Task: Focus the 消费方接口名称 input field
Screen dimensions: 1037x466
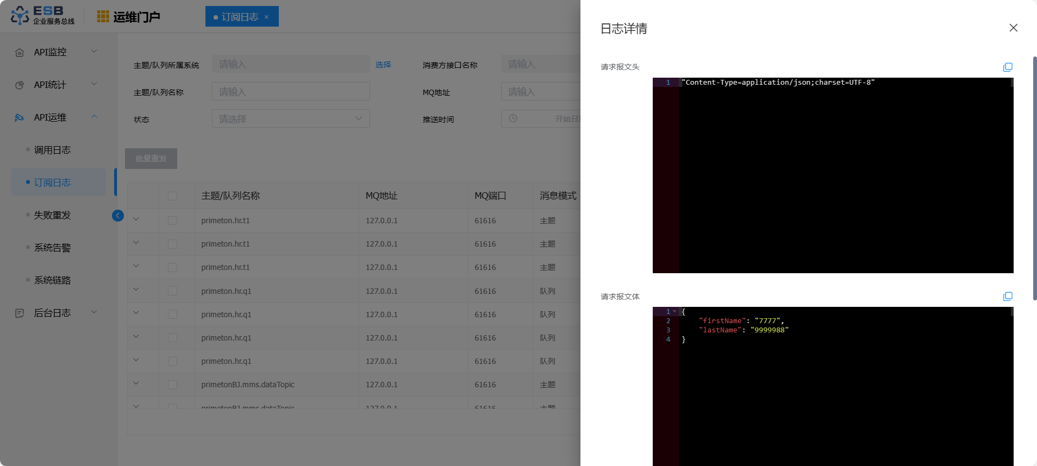Action: 541,64
